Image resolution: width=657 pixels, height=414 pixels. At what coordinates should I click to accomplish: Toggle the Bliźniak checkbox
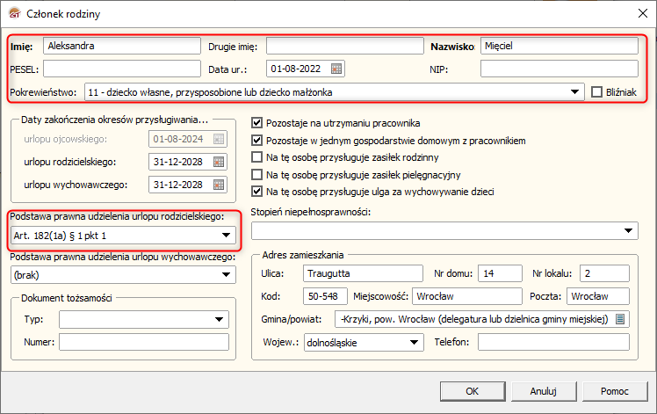click(598, 91)
